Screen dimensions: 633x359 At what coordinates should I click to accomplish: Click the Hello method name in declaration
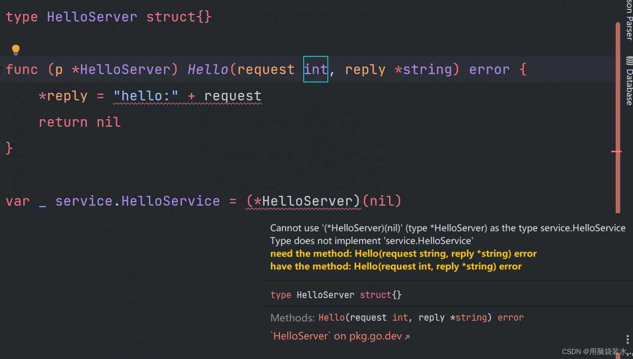[208, 69]
